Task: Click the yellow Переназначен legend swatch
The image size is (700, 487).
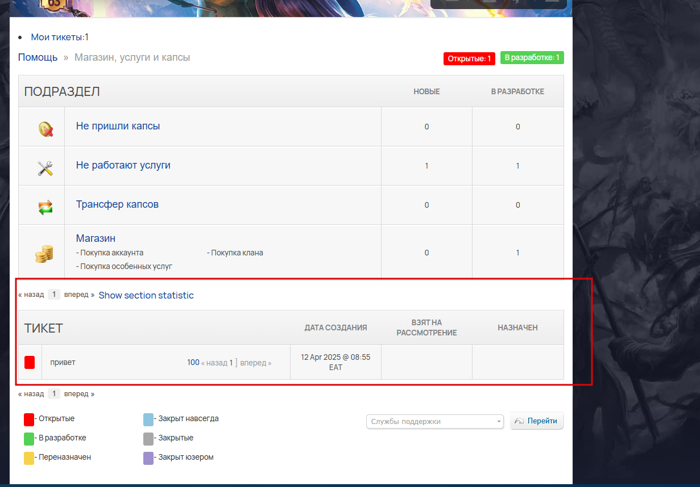Action: 29,458
